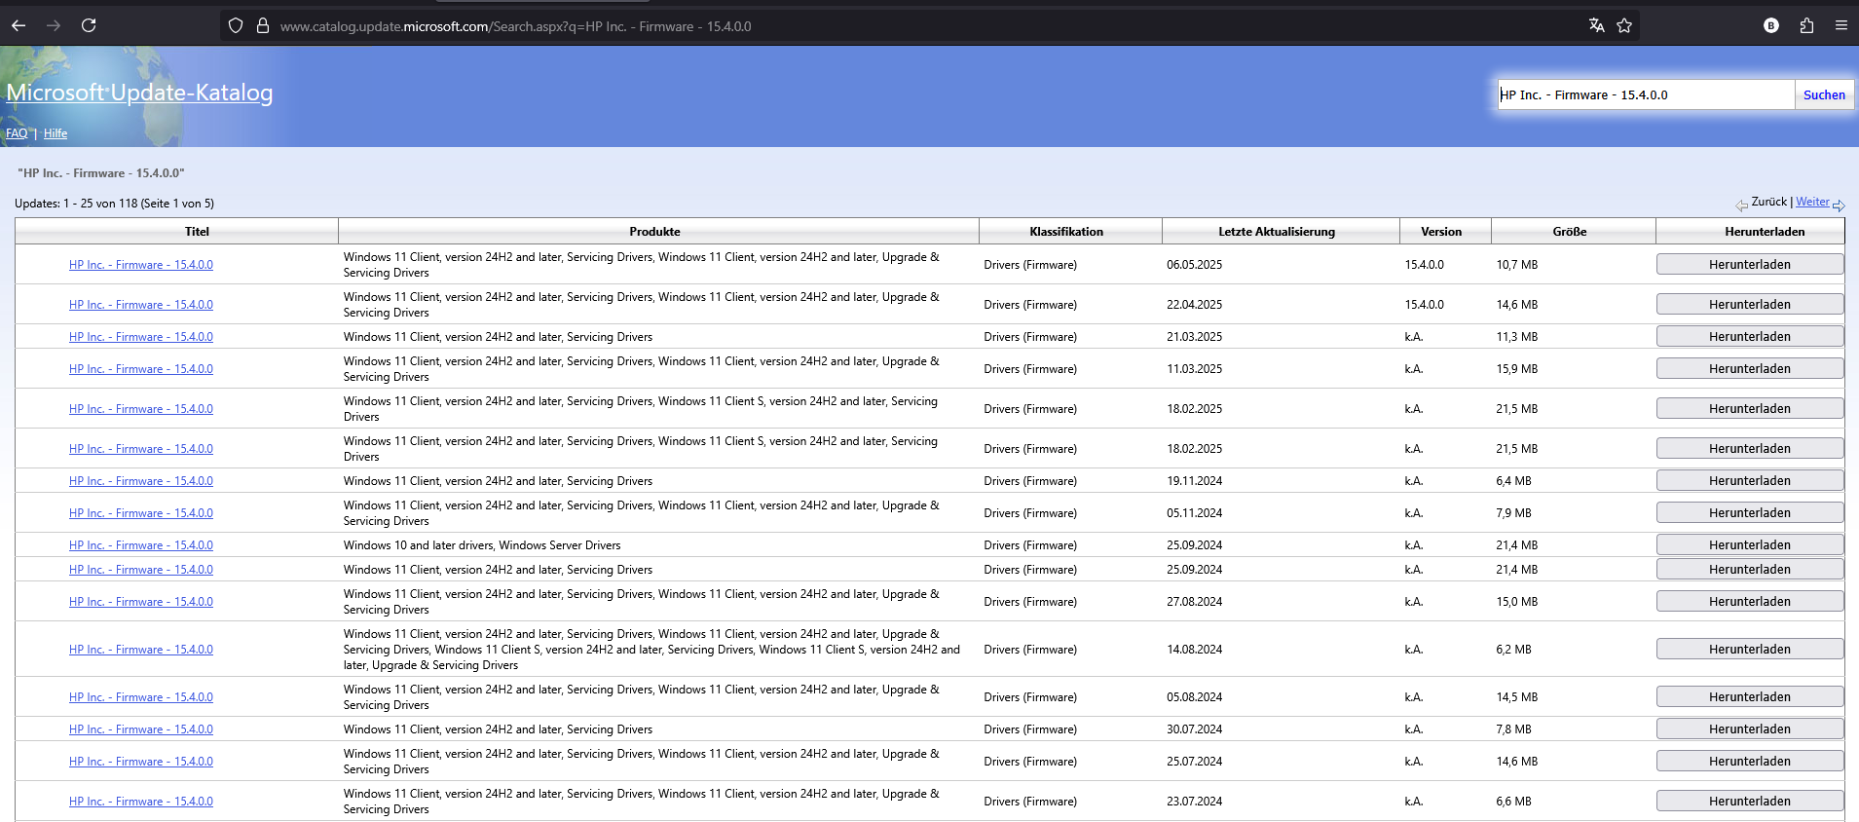
Task: Click the quoted search term heading
Action: (x=101, y=173)
